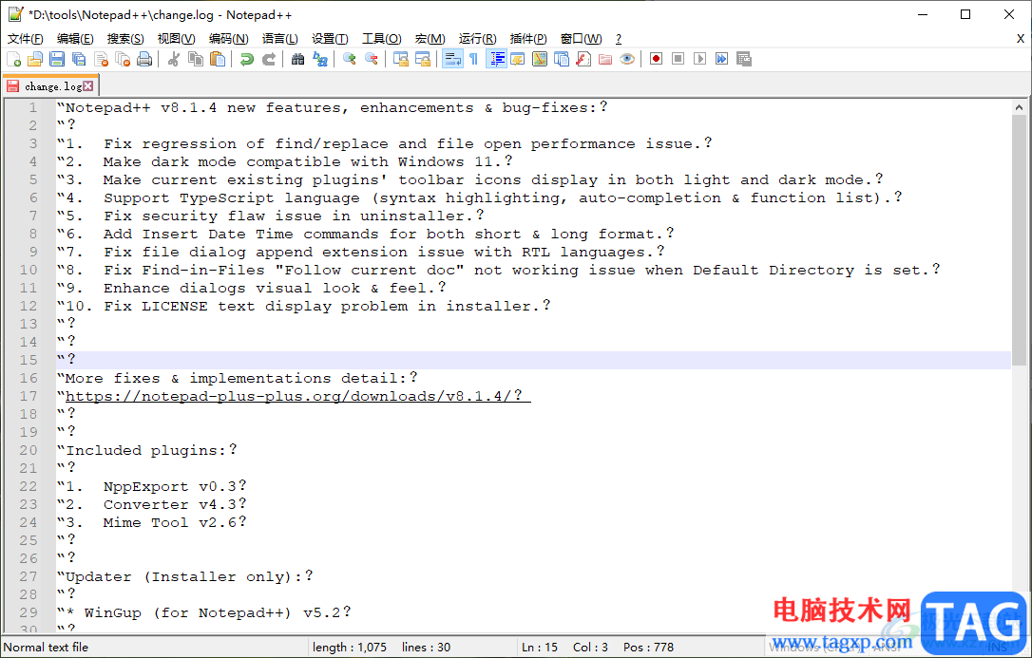Click the Redo arrow icon

269,59
